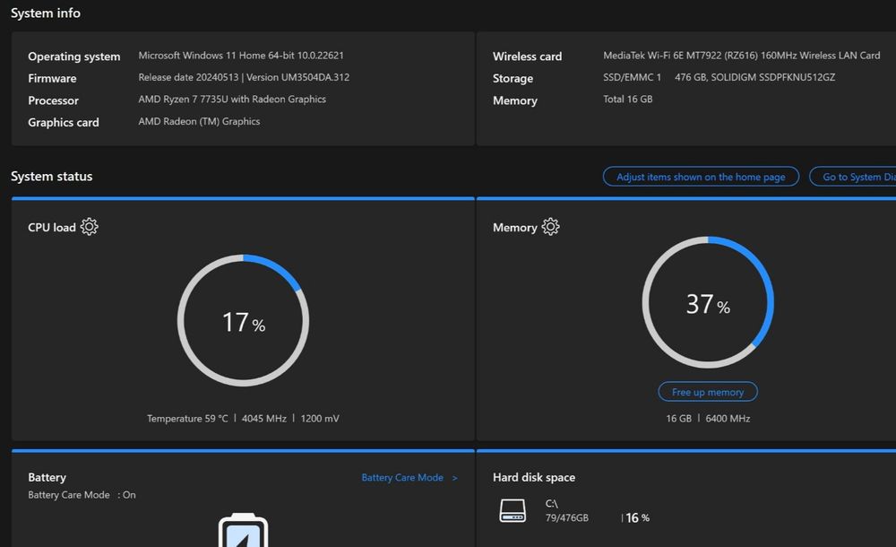Viewport: 896px width, 547px height.
Task: Click Adjust items shown on the home page
Action: tap(701, 177)
